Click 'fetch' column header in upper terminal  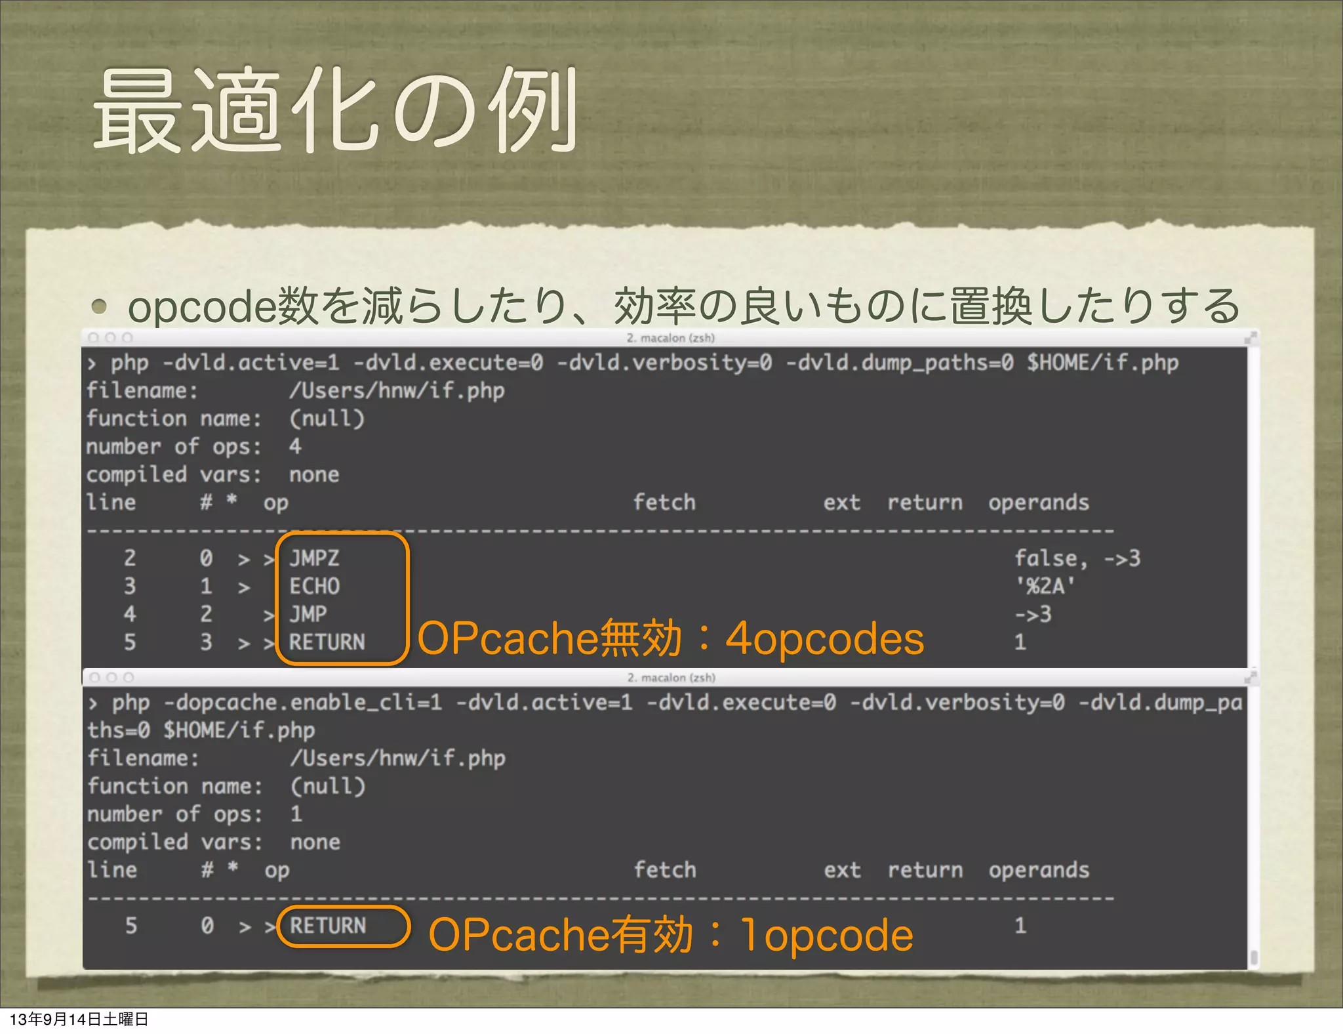(x=664, y=502)
